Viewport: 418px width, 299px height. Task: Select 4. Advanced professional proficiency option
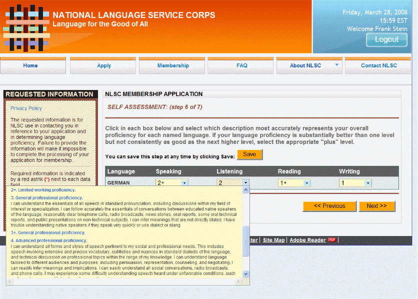[x=49, y=240]
